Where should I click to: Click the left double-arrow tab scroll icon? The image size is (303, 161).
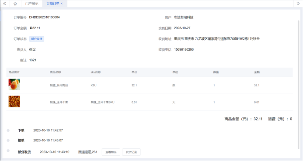pos(5,3)
